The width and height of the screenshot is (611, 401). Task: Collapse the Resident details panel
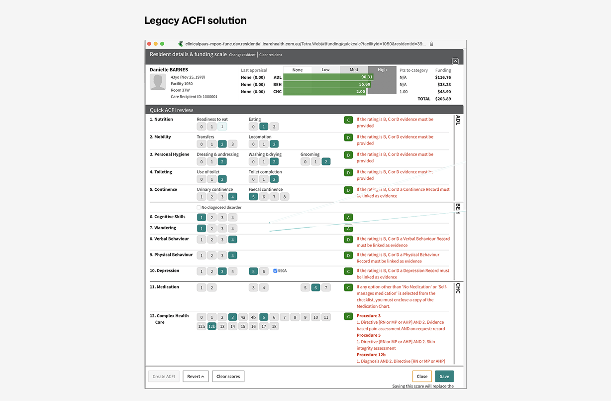pos(455,61)
